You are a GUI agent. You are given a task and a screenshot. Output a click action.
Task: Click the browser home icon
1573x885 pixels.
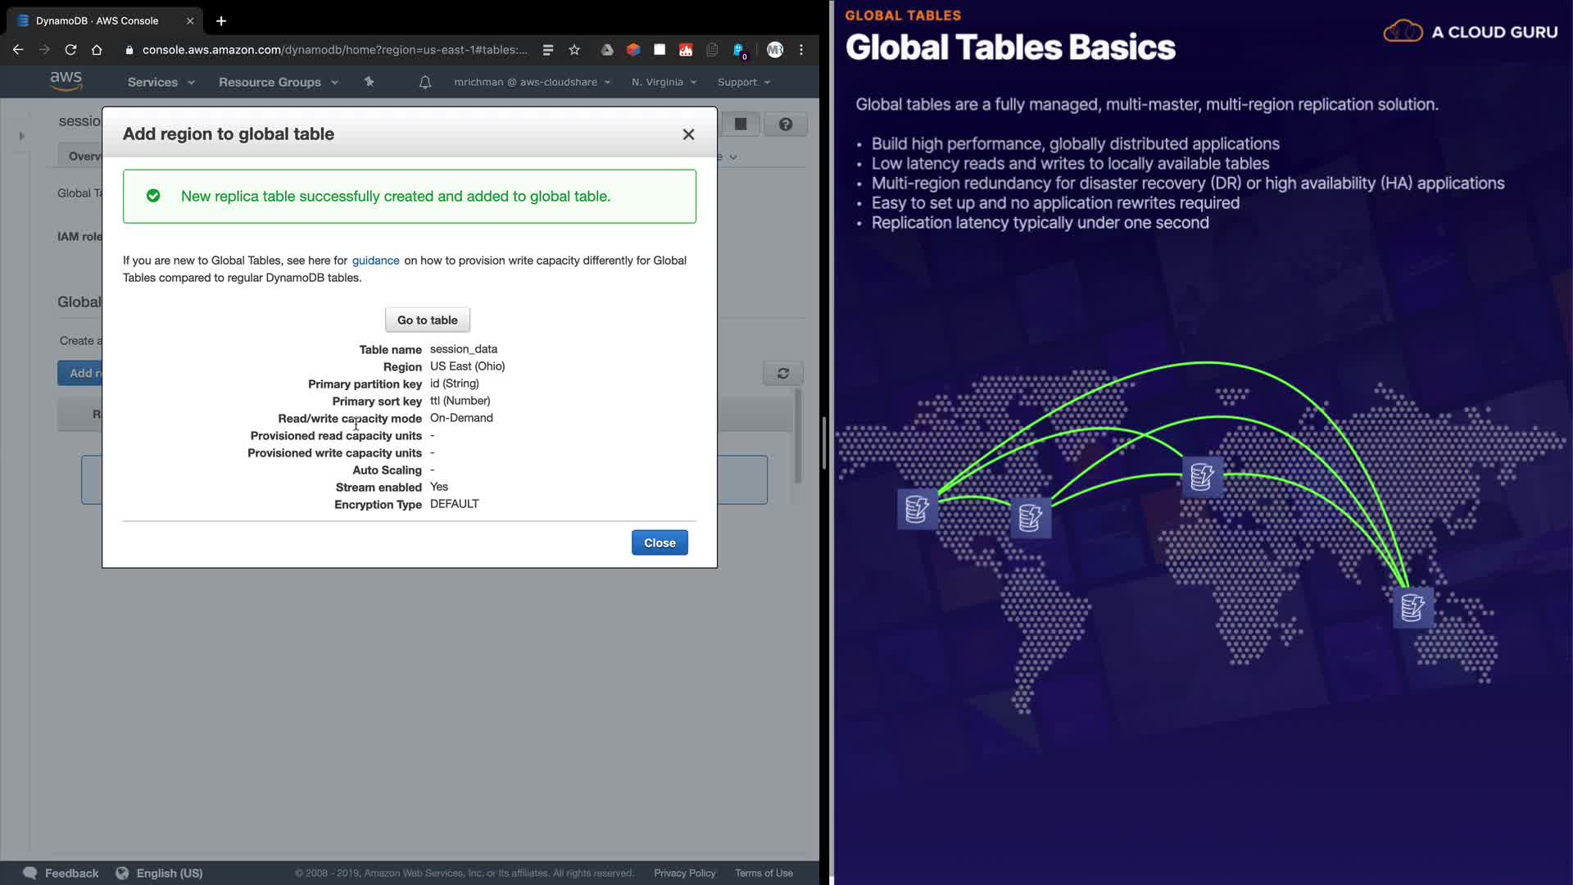tap(97, 50)
